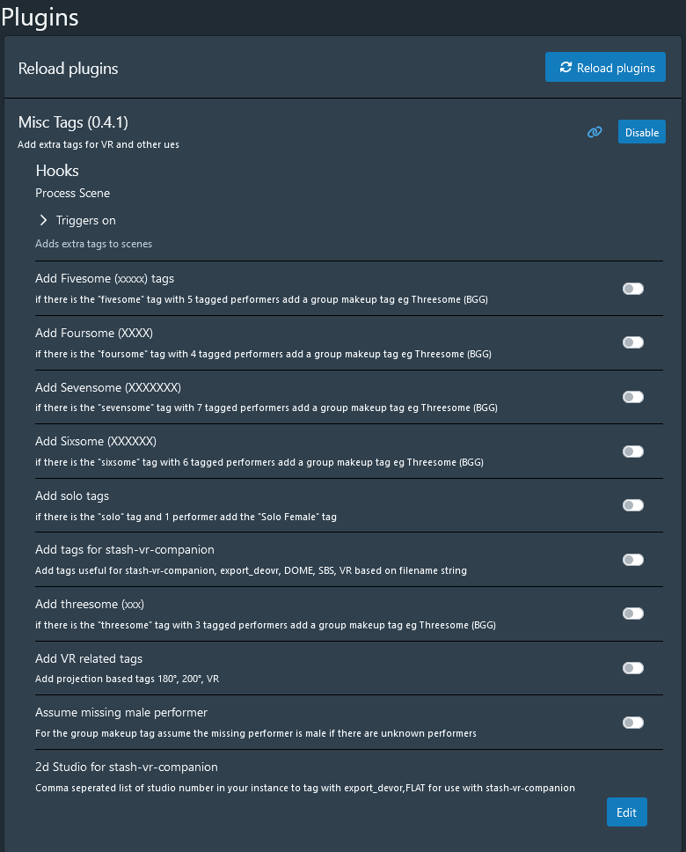Turn on Add solo tags
The width and height of the screenshot is (686, 852).
632,505
